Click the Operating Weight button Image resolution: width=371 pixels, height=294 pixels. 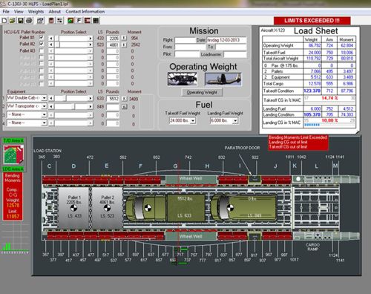pos(202,92)
